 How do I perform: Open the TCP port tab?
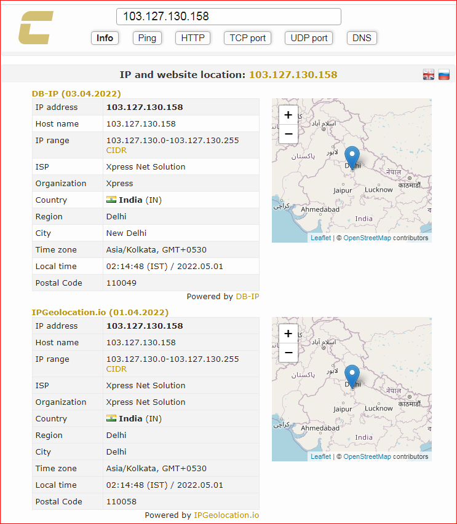248,38
